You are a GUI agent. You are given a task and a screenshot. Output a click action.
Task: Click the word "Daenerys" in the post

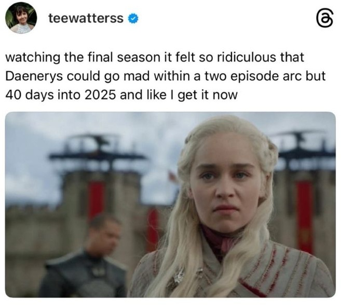[x=34, y=77]
